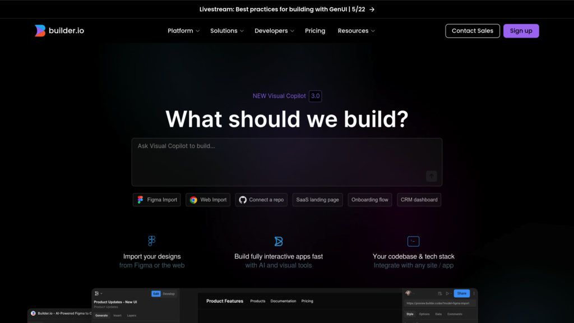Screen dimensions: 574x323
Task: Click the play preview icon beside Share
Action: [x=447, y=293]
